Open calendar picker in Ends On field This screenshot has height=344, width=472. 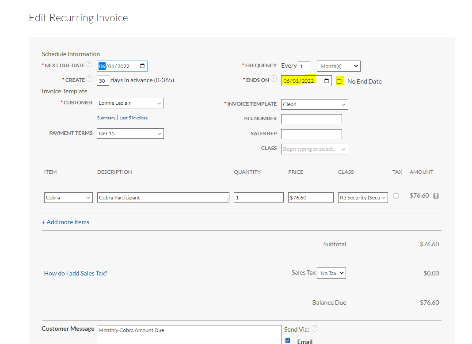327,81
